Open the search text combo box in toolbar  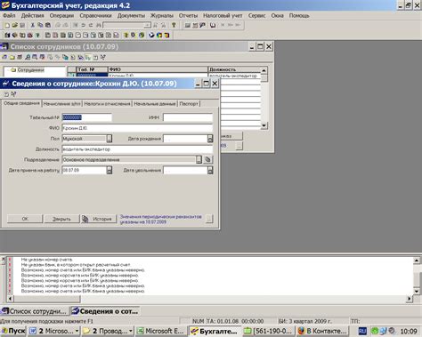(127, 26)
